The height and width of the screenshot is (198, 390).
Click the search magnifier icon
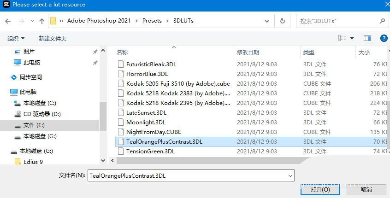382,21
